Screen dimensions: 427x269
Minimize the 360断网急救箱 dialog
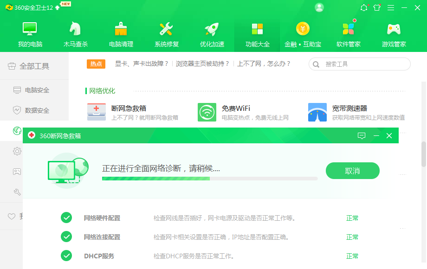tap(376, 135)
